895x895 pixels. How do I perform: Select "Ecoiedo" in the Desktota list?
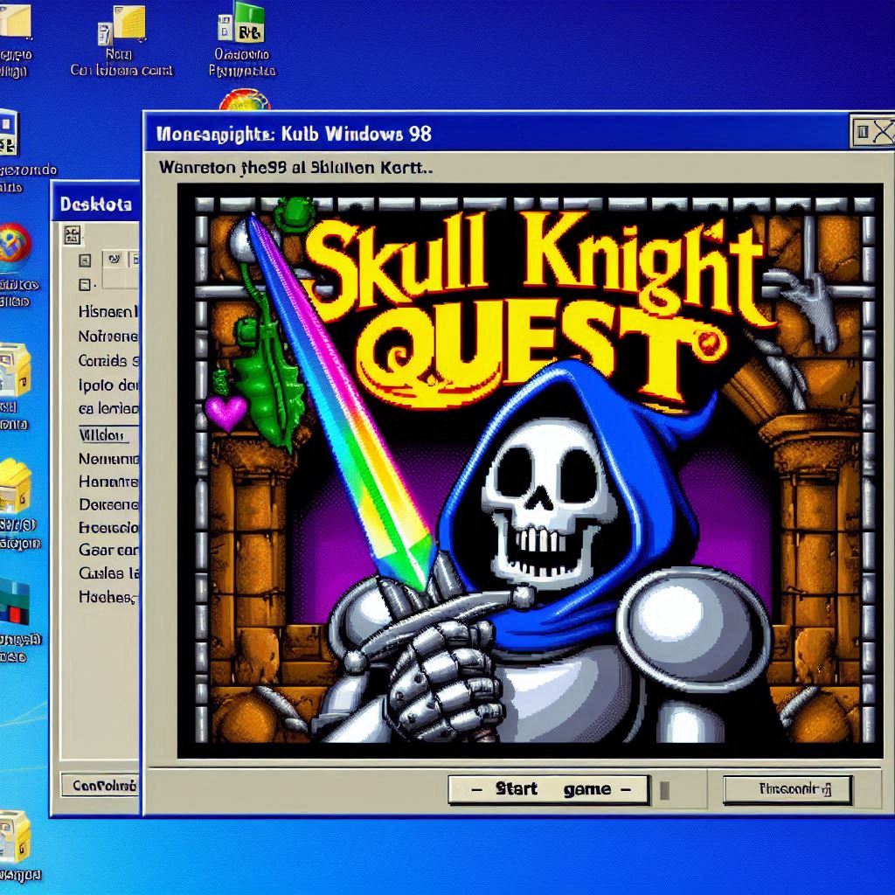pyautogui.click(x=108, y=528)
